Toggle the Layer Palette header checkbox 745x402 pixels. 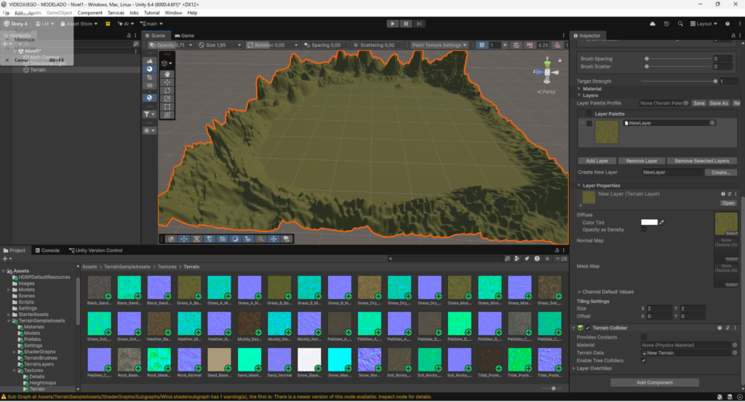pos(589,114)
